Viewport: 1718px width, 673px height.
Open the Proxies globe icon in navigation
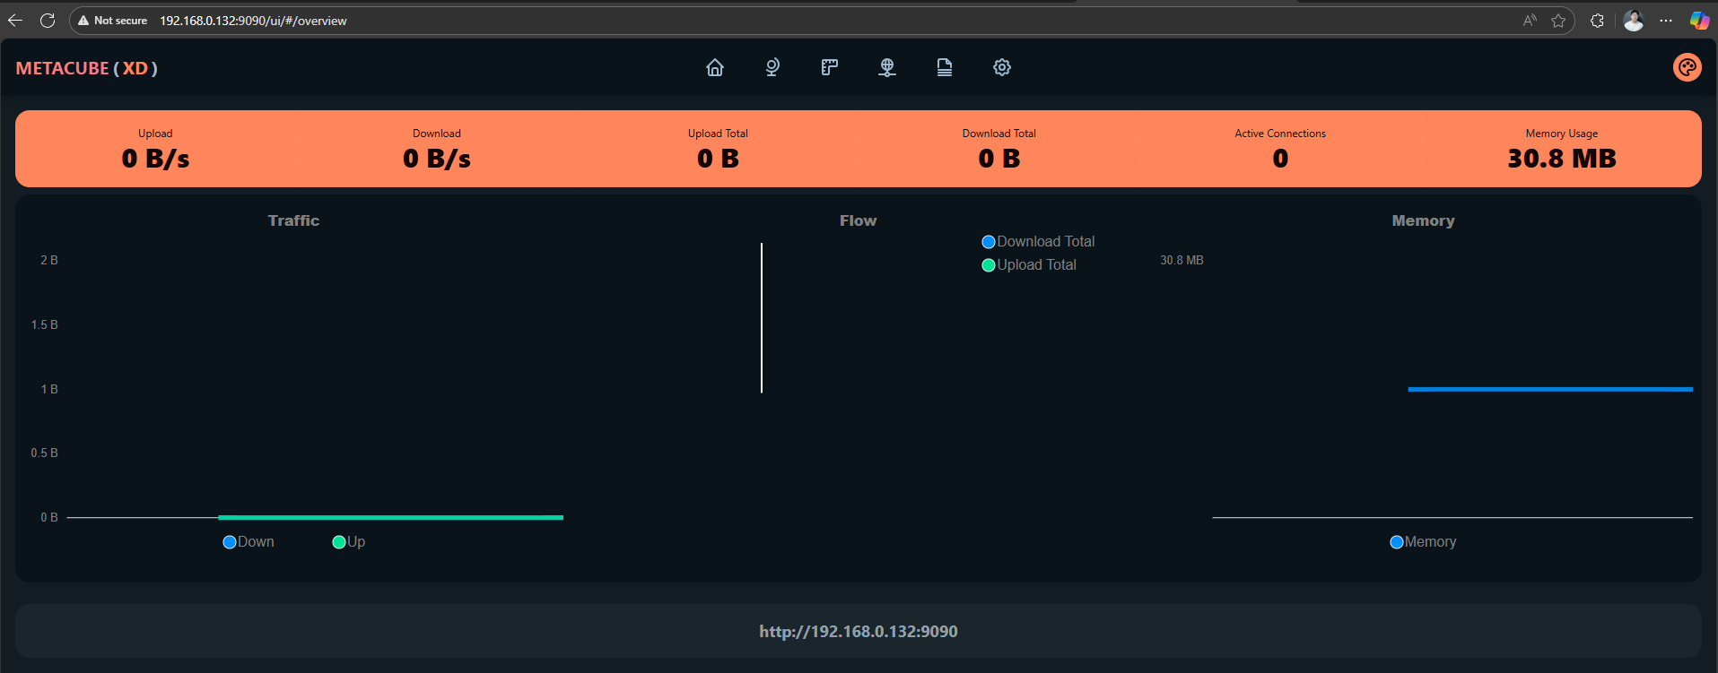(x=772, y=67)
